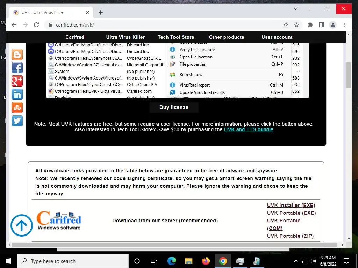This screenshot has height=268, width=358.
Task: Share the page on Twitter
Action: [x=17, y=120]
